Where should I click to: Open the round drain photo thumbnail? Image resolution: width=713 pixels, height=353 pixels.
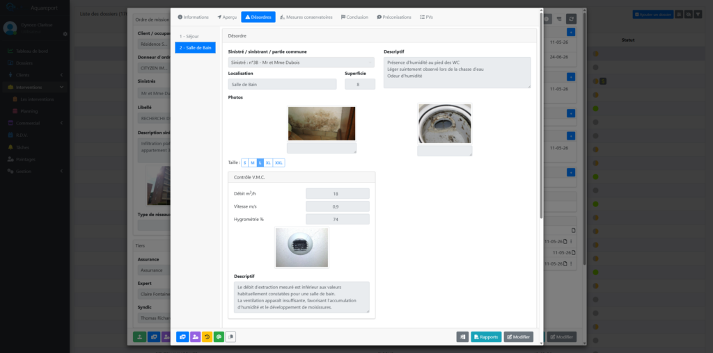pos(445,124)
